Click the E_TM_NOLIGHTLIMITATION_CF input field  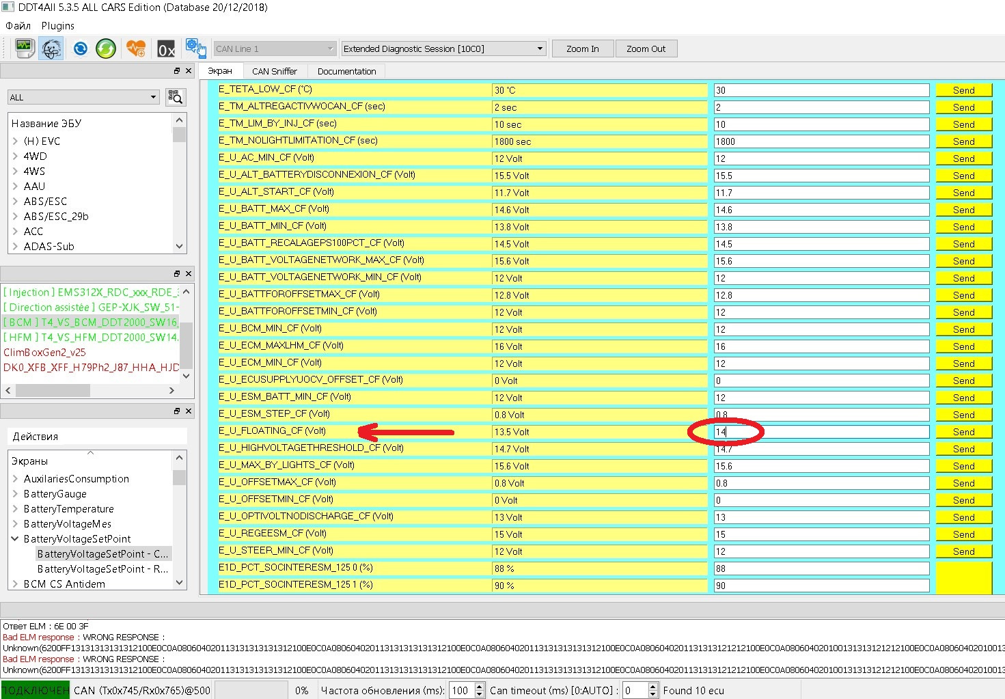point(821,141)
